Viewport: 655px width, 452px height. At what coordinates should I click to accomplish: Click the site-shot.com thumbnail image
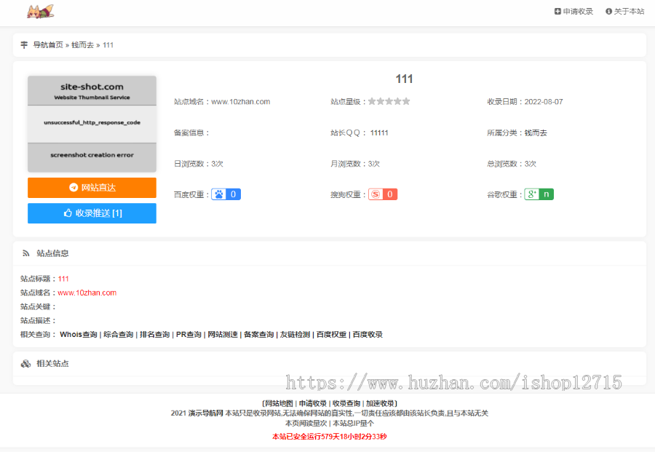coord(92,124)
